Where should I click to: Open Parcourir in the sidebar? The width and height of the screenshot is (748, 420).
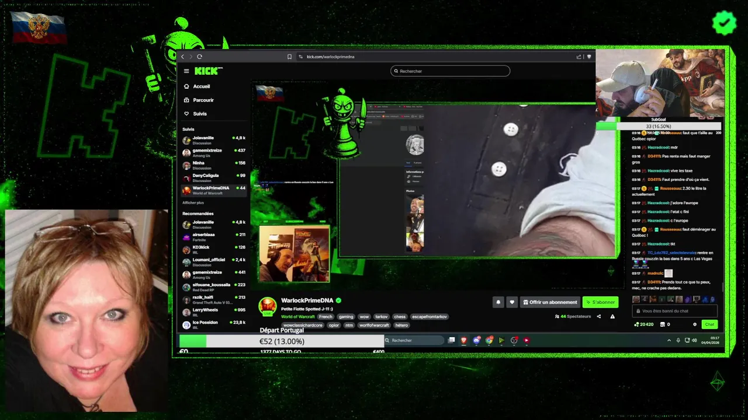(203, 100)
